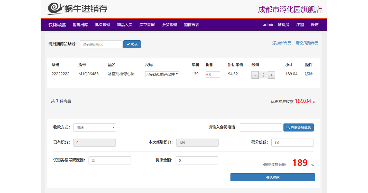The width and height of the screenshot is (368, 193).
Task: Open 库存查询 from the navigation bar
Action: pos(147,25)
